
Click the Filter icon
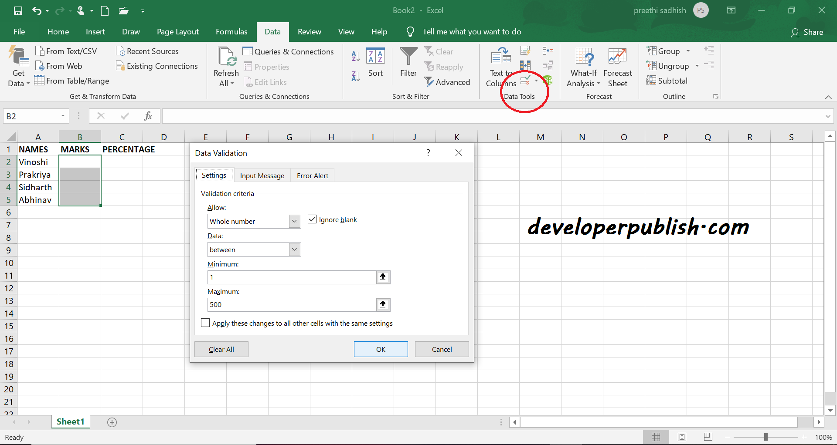408,63
